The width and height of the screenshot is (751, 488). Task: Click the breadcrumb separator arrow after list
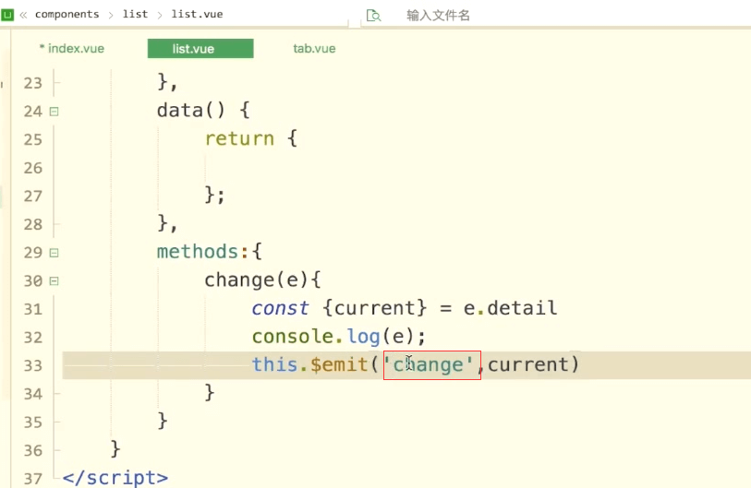(160, 16)
